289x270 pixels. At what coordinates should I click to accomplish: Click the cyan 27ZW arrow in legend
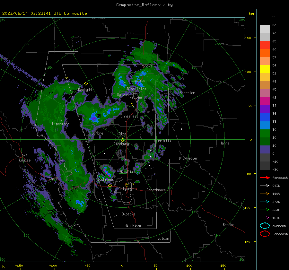click(265, 202)
